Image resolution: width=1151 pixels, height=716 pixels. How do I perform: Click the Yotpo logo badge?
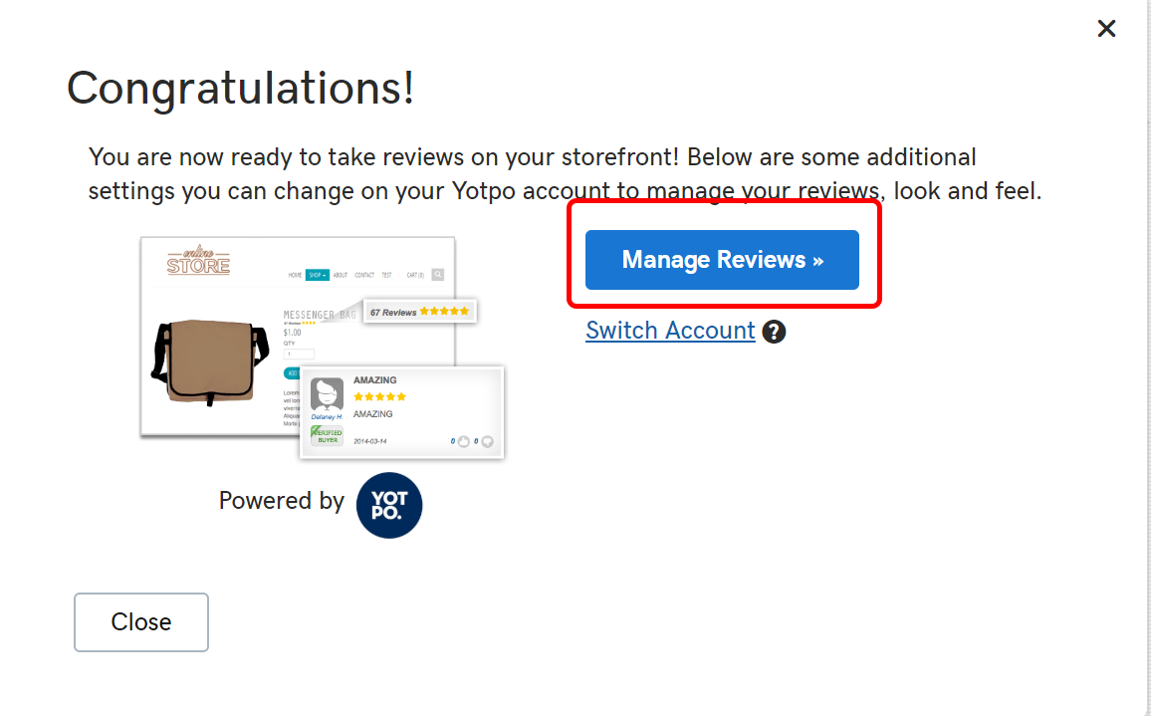pos(389,505)
